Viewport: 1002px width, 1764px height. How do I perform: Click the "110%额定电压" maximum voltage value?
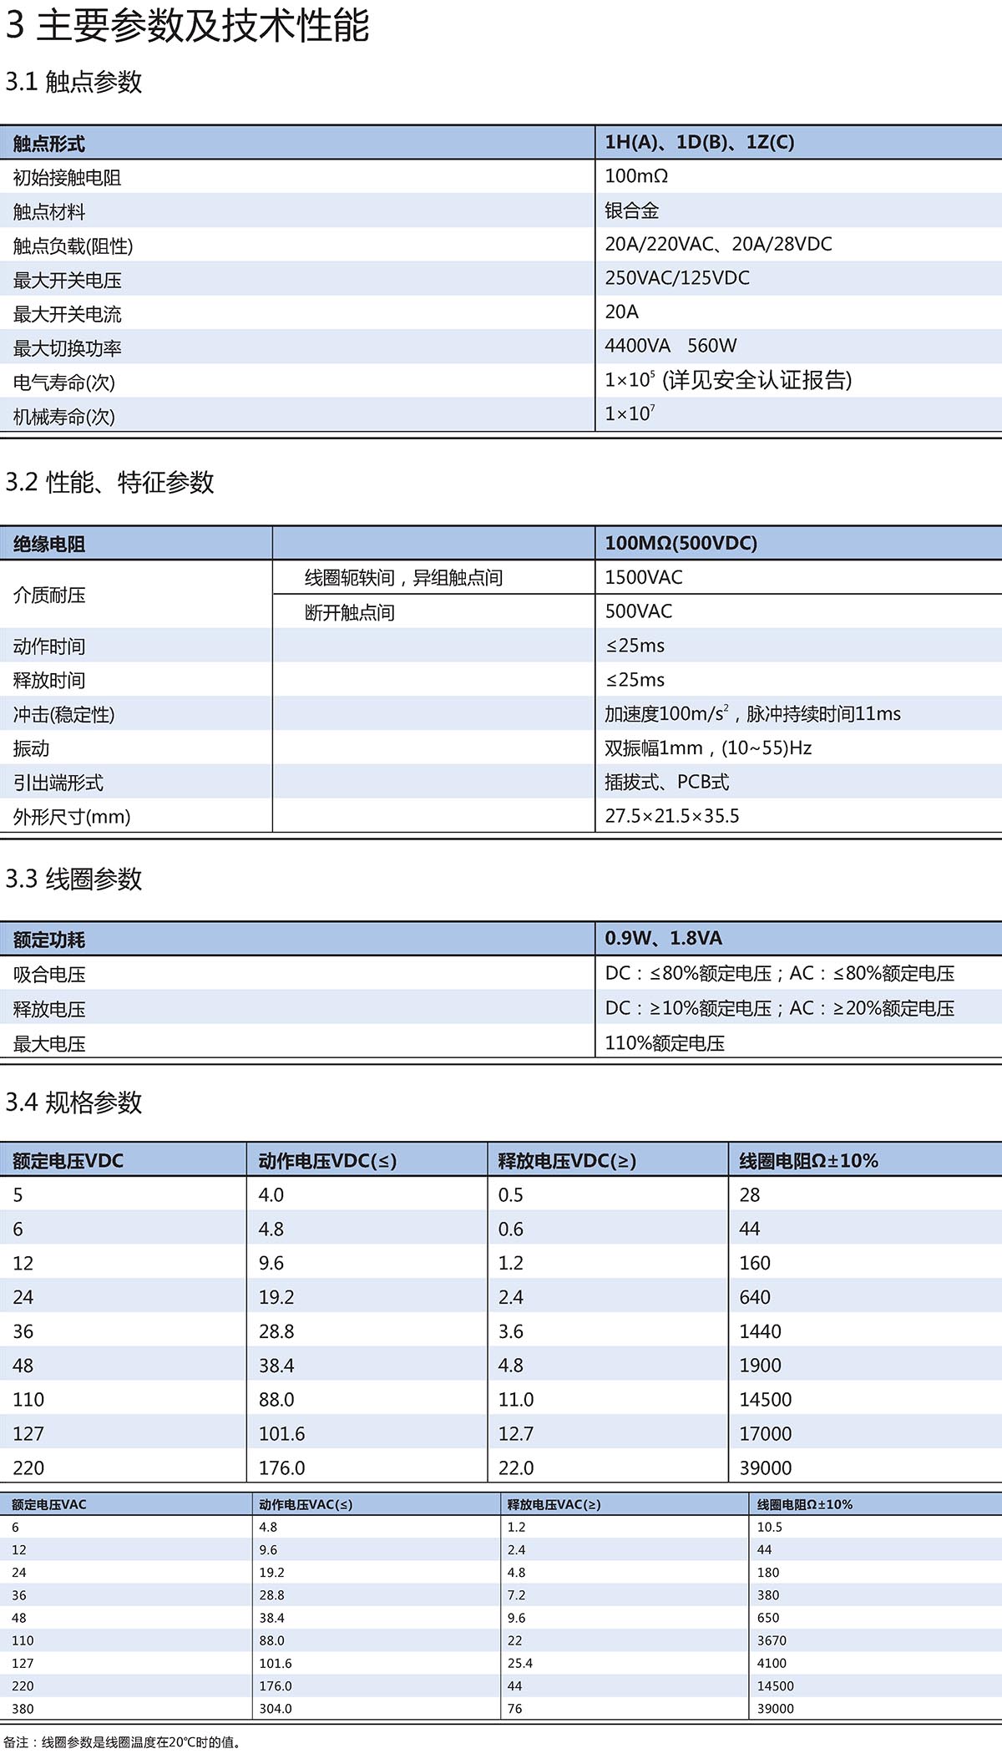pos(665,1043)
